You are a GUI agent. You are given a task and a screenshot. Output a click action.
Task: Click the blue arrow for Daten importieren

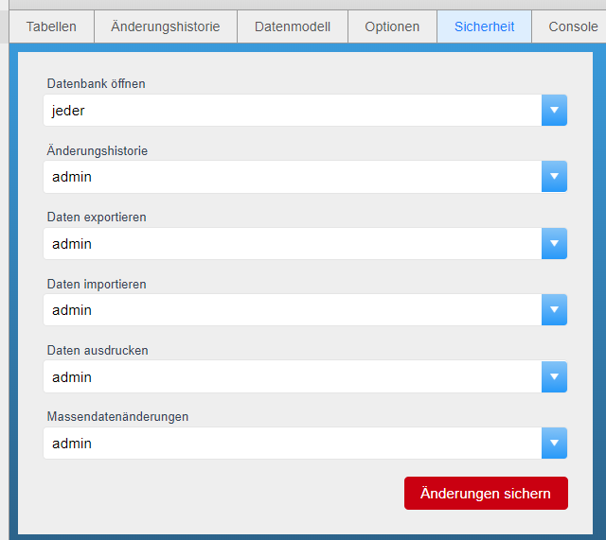[x=554, y=310]
